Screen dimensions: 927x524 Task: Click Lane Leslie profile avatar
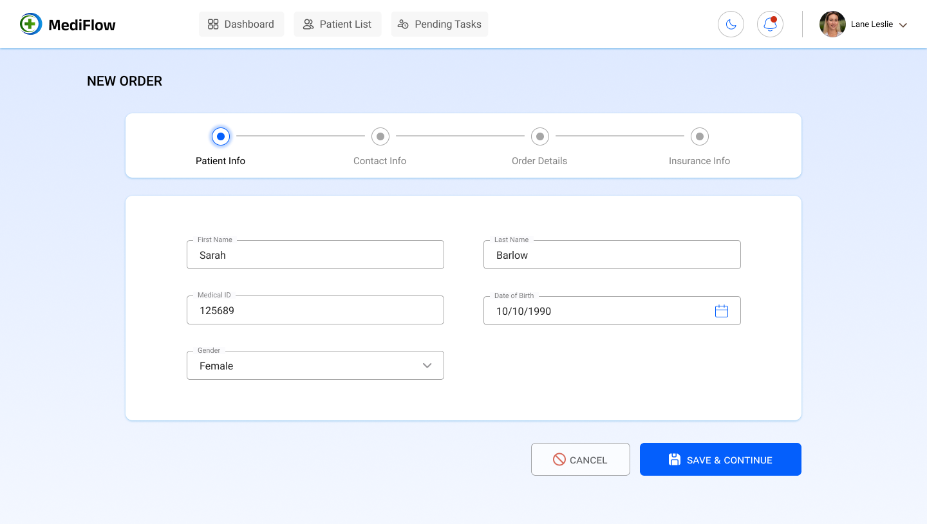coord(832,24)
